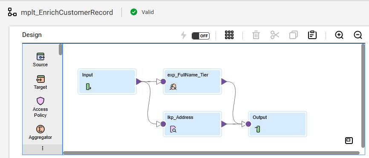Click the zoom in magnifier icon
Screen dimensions: 369x158
pos(339,35)
